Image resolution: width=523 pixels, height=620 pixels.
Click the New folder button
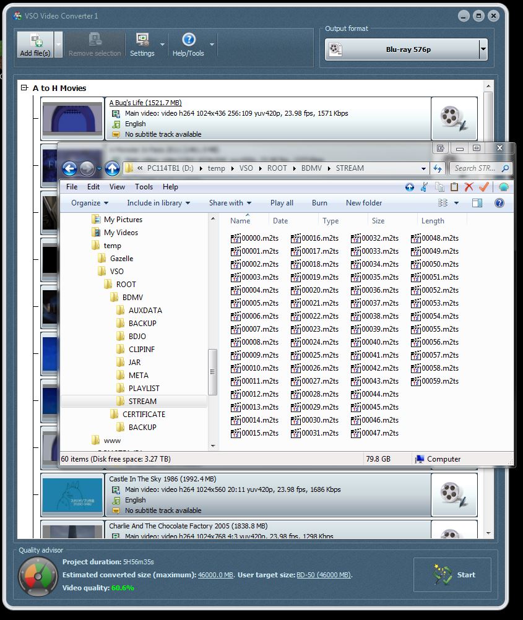[364, 203]
